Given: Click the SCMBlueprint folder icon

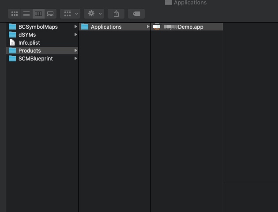Looking at the screenshot, I should click(12, 59).
